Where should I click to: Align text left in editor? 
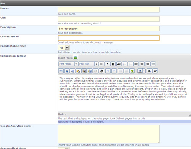(136, 64)
